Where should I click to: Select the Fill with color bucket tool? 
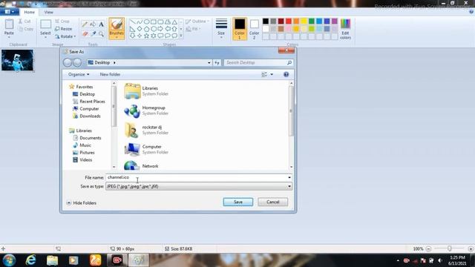click(93, 24)
